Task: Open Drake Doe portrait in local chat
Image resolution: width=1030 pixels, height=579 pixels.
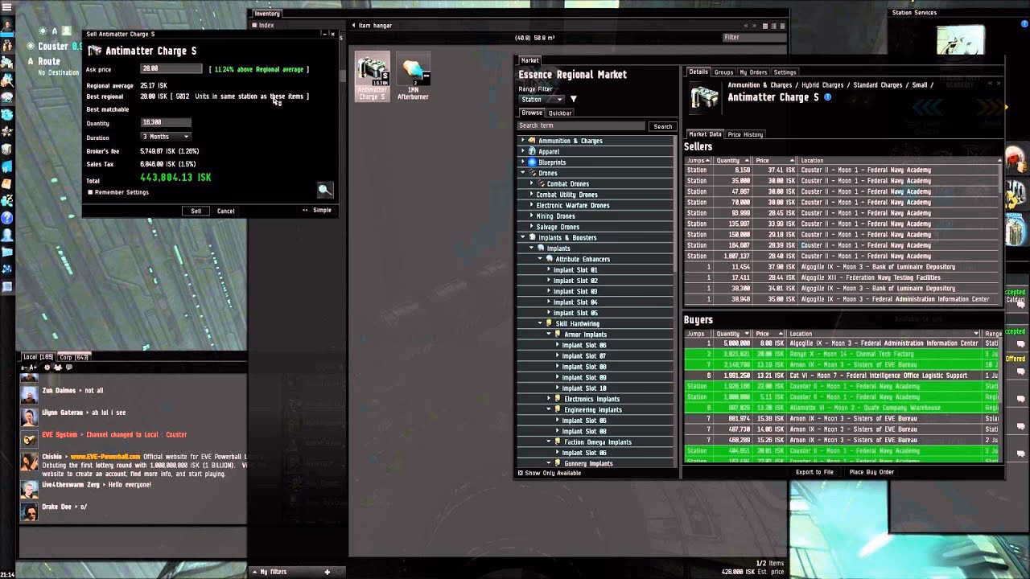Action: 29,512
